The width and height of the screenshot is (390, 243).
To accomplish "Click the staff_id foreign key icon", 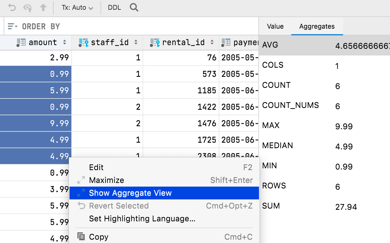I will 83,42.
